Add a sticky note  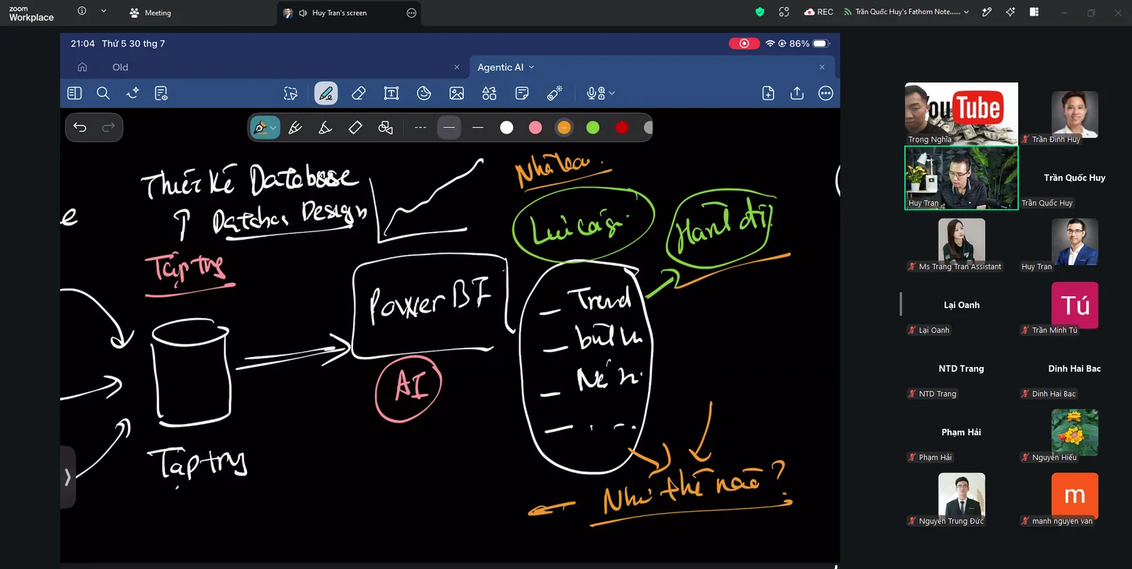[522, 93]
